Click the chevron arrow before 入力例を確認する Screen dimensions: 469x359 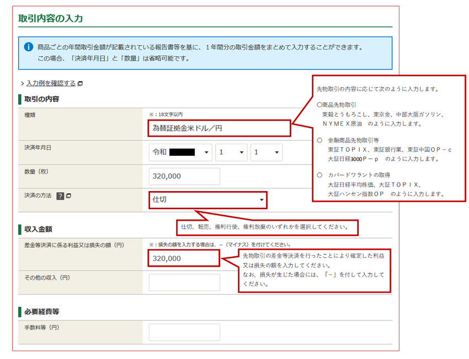click(x=22, y=83)
